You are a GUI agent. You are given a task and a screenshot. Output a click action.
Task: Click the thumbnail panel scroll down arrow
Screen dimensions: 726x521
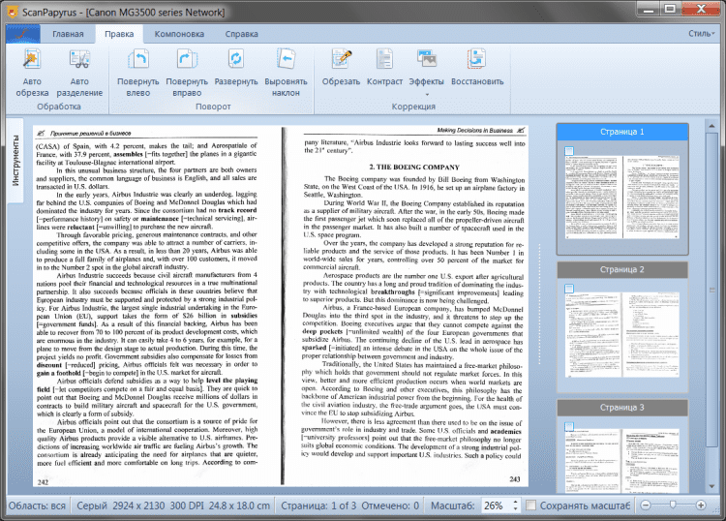tap(711, 486)
